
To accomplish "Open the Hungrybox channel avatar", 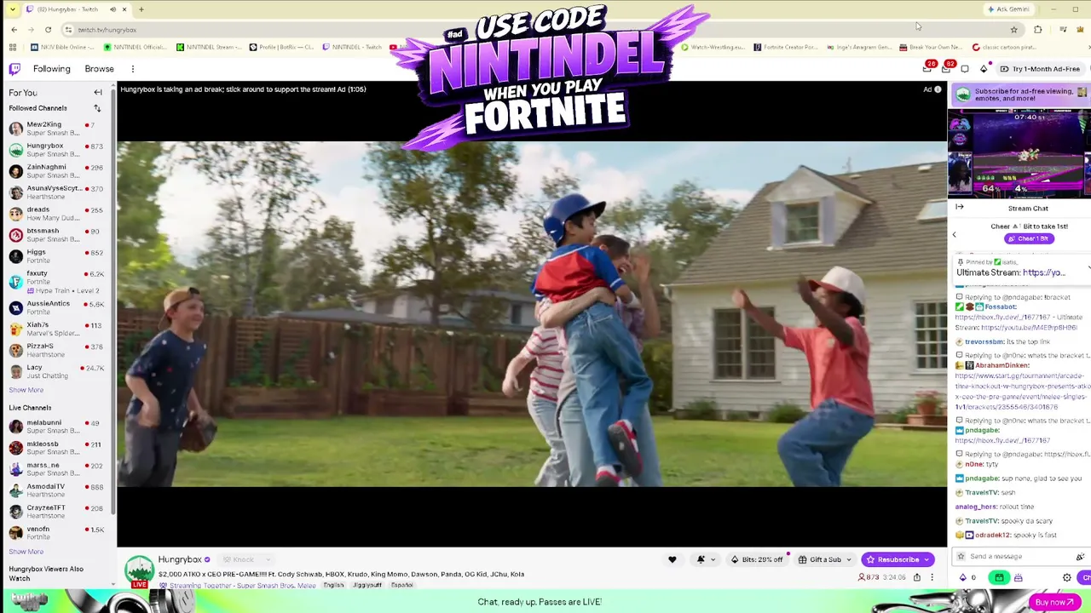I will coord(140,569).
